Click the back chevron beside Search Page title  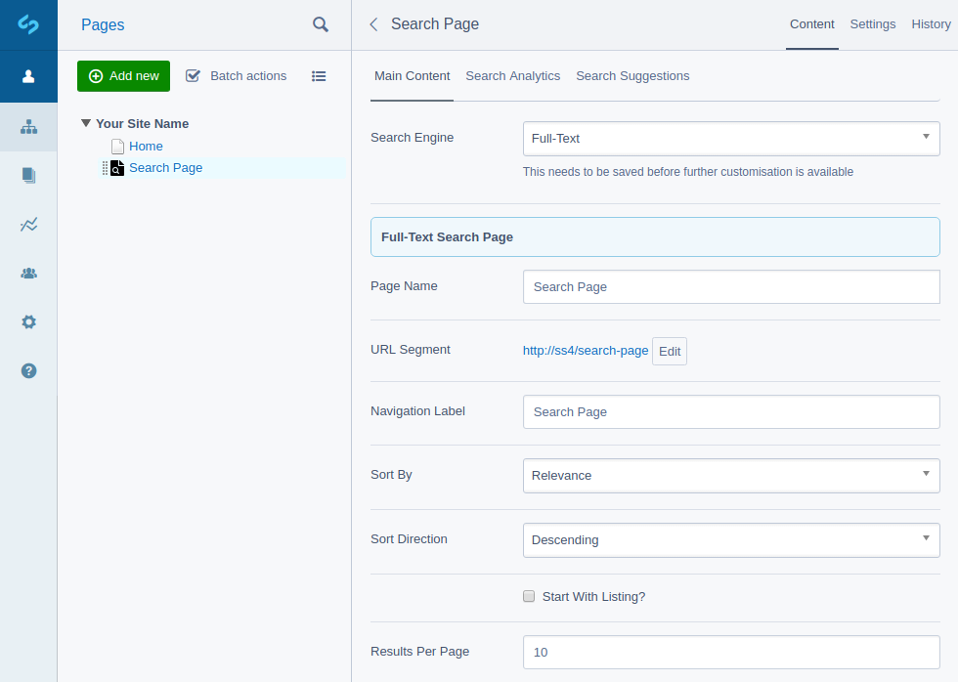click(373, 24)
